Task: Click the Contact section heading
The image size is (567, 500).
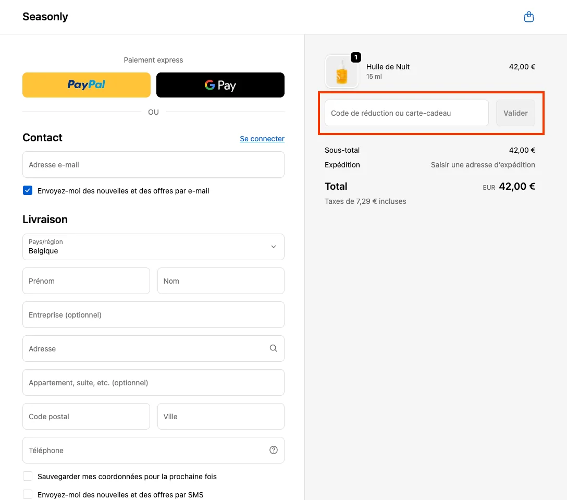Action: 42,138
